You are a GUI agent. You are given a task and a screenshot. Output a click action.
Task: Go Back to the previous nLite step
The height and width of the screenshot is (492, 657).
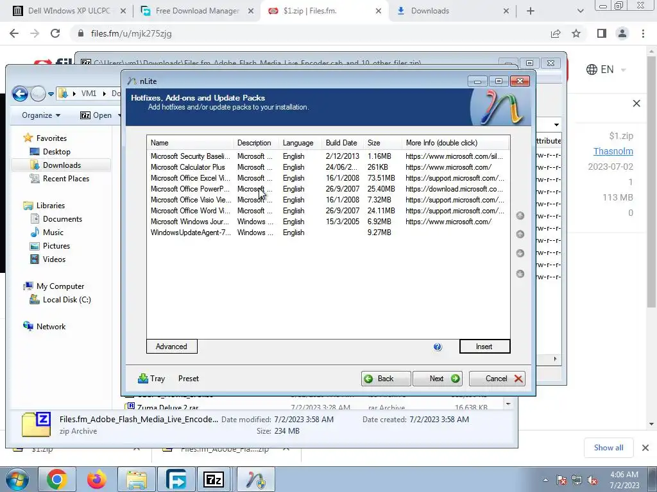(x=386, y=379)
